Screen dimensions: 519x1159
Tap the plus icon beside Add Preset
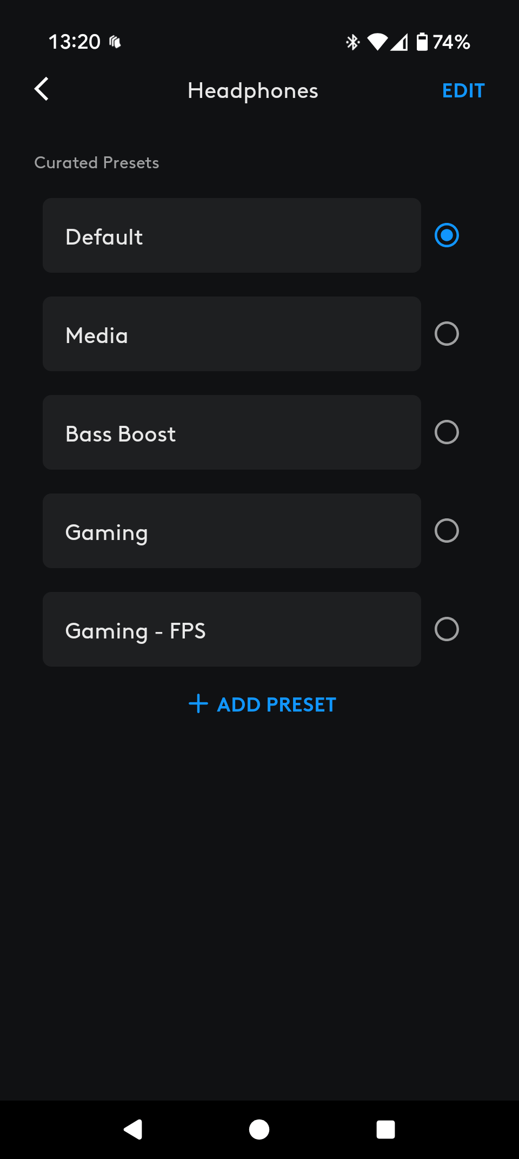[x=198, y=703]
